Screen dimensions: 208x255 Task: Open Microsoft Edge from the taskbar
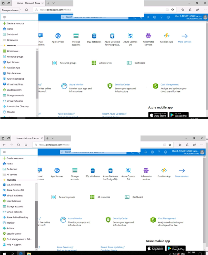pos(21,253)
